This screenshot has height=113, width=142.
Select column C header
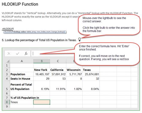click(58, 61)
